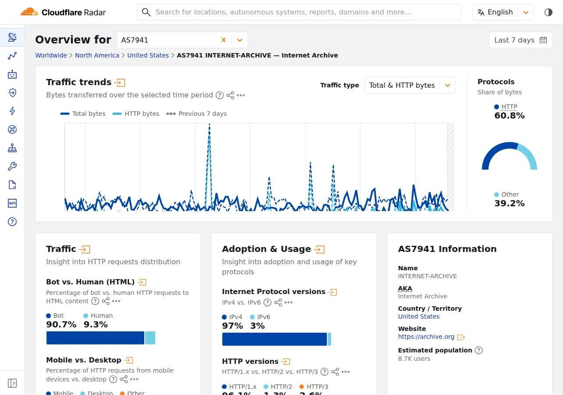Click the dark blue IPv4 bar segment
Screen dimensions: 563x395
tap(274, 339)
